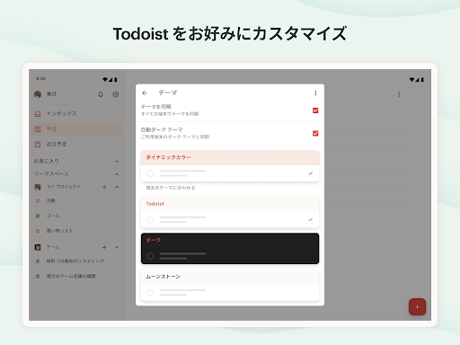The height and width of the screenshot is (345, 460).
Task: Collapse the ワークスペース section
Action: pos(117,174)
